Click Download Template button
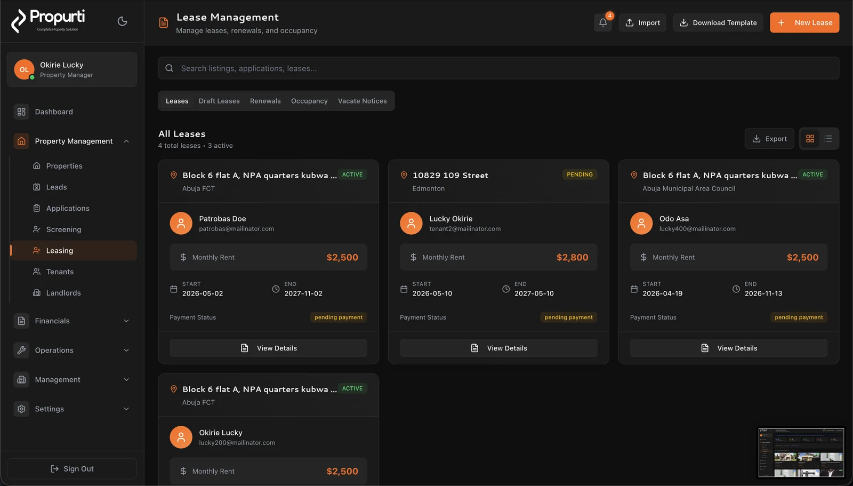 point(718,22)
